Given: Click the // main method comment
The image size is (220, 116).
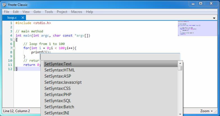Looking at the screenshot, I should (x=29, y=31).
